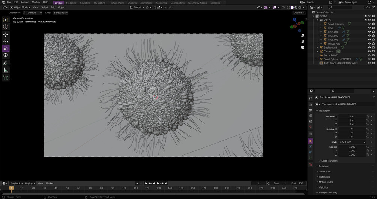
Task: Click the zoom magnifier viewport icon
Action: coord(303,36)
